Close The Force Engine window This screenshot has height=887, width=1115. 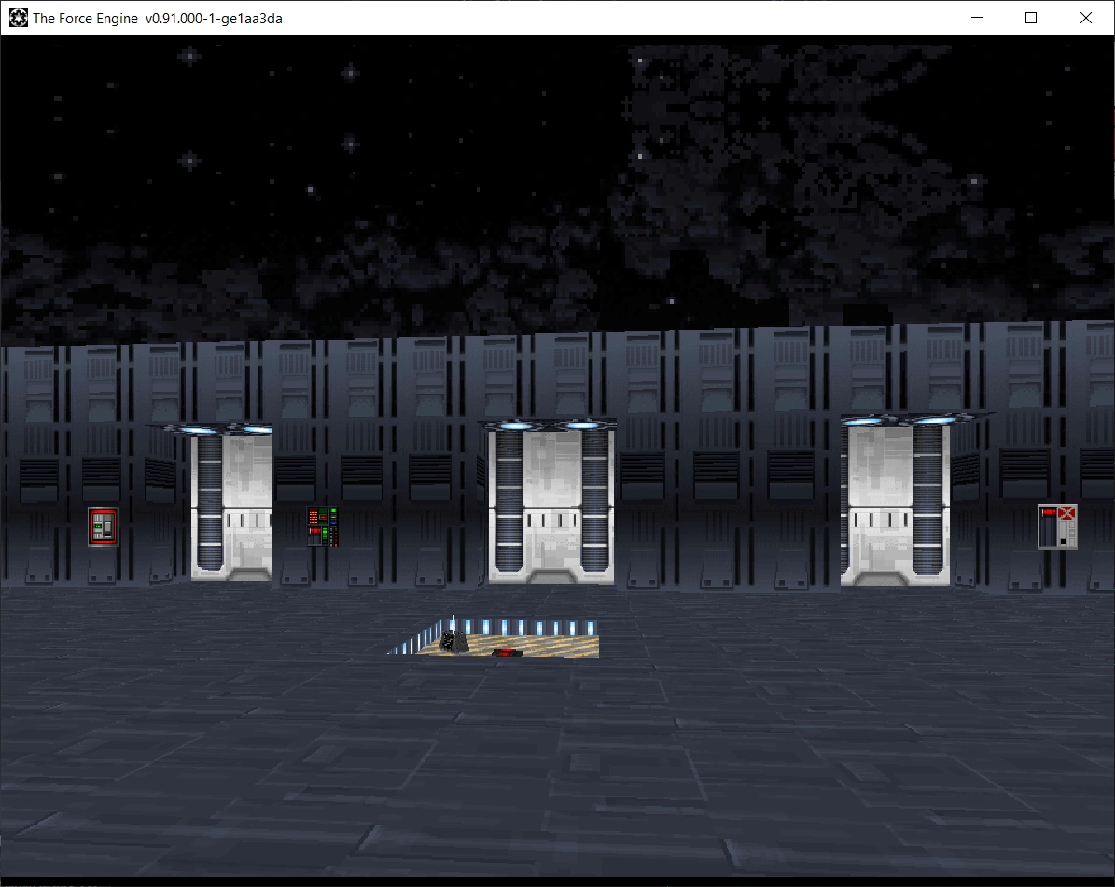point(1086,18)
